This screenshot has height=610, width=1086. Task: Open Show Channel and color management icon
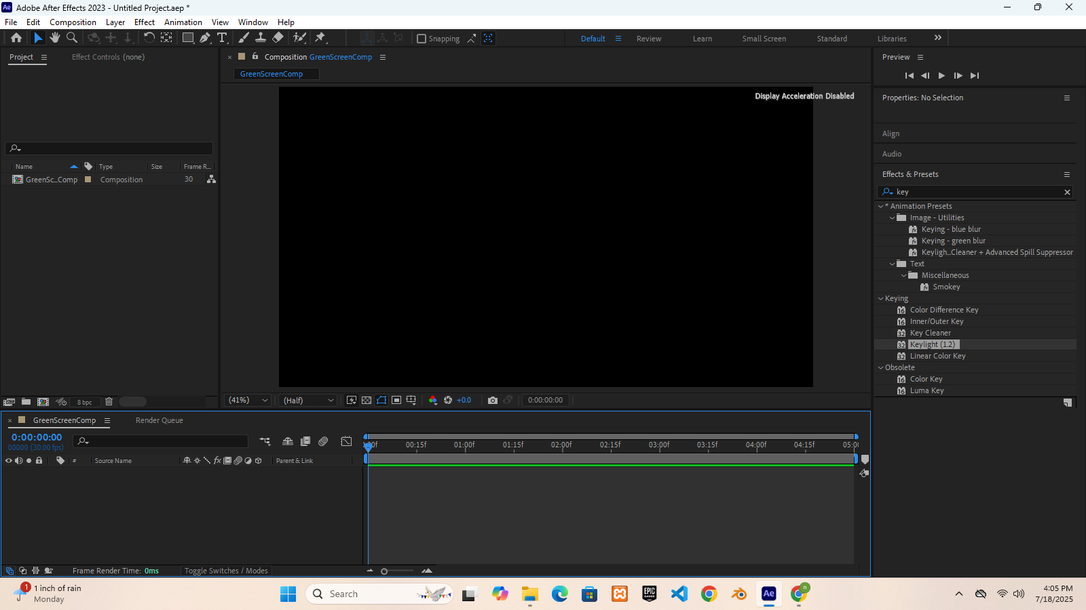pos(433,401)
